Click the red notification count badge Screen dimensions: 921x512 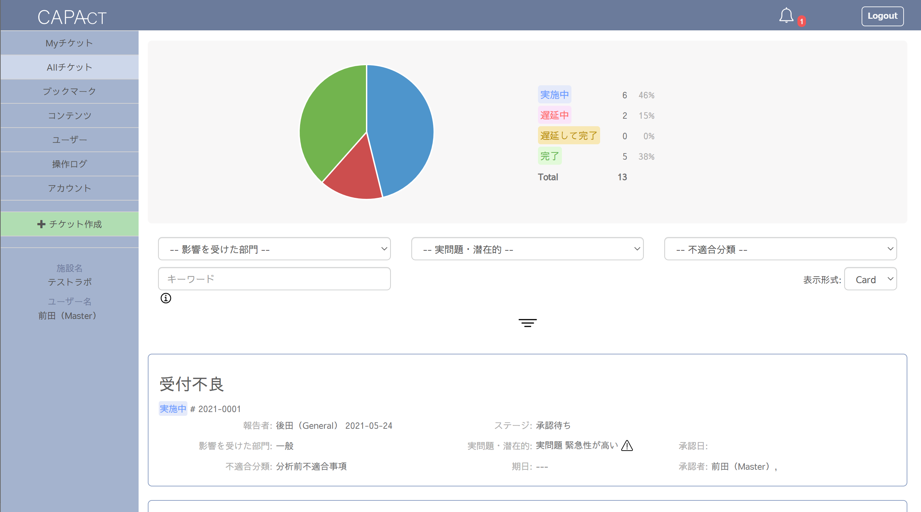click(x=801, y=21)
